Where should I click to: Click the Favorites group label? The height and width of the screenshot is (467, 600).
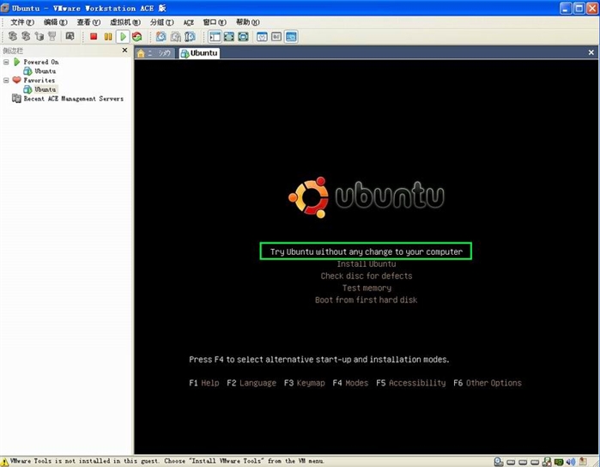coord(39,81)
